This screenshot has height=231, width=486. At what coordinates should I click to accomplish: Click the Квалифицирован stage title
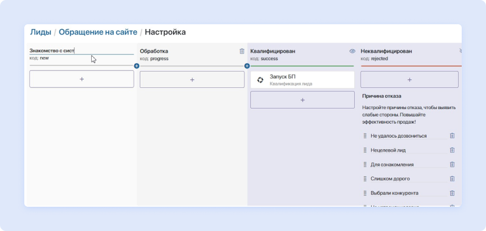point(273,52)
